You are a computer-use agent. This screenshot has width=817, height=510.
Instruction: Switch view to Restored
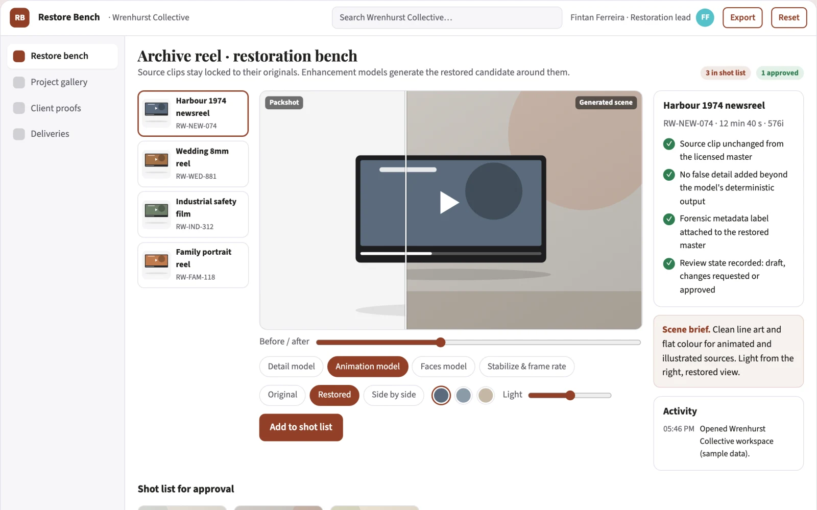point(334,395)
